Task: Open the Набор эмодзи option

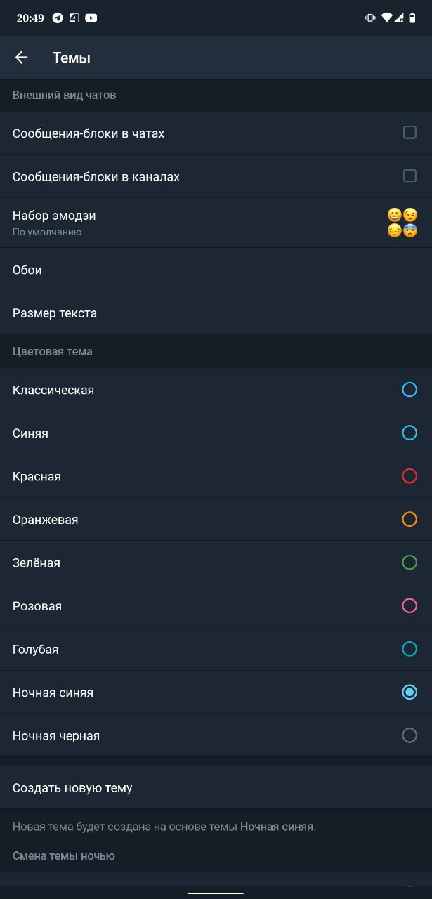Action: pos(216,223)
